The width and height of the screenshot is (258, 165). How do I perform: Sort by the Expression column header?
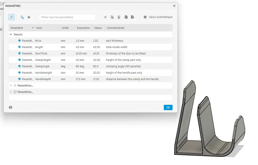(84, 28)
